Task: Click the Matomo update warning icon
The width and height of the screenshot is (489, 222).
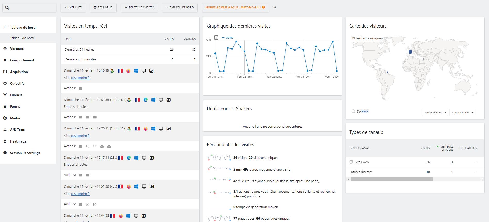Action: point(263,7)
